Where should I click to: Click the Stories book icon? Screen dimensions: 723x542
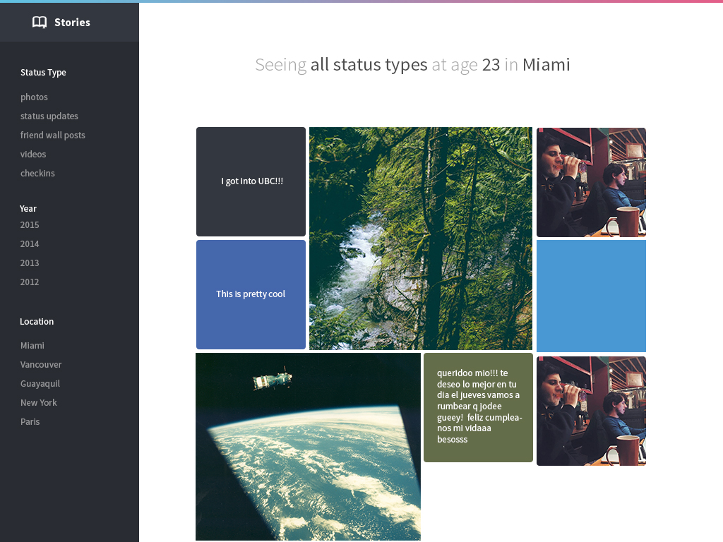pyautogui.click(x=40, y=22)
